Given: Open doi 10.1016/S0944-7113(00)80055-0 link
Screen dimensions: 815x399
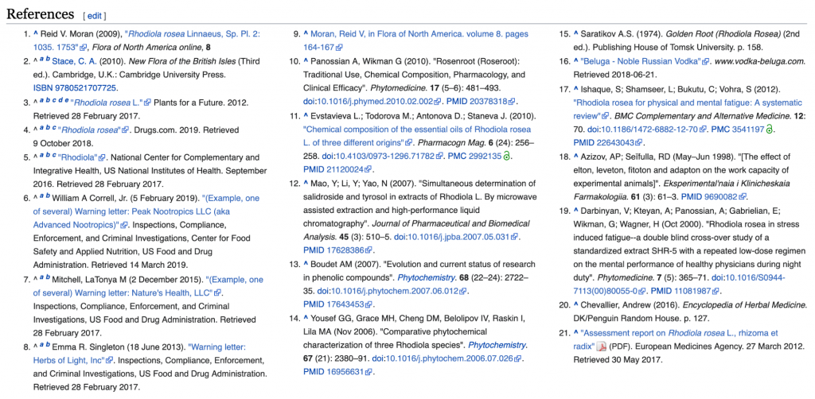Looking at the screenshot, I should 678,285.
